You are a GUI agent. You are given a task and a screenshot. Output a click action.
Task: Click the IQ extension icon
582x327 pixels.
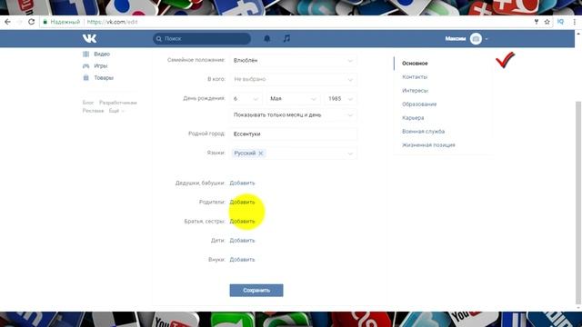click(560, 22)
